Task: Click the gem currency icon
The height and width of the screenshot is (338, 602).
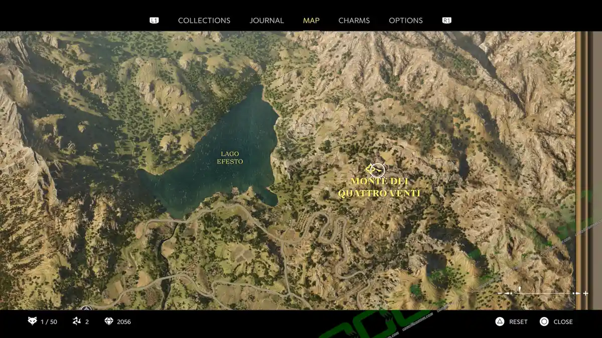Action: pyautogui.click(x=109, y=321)
